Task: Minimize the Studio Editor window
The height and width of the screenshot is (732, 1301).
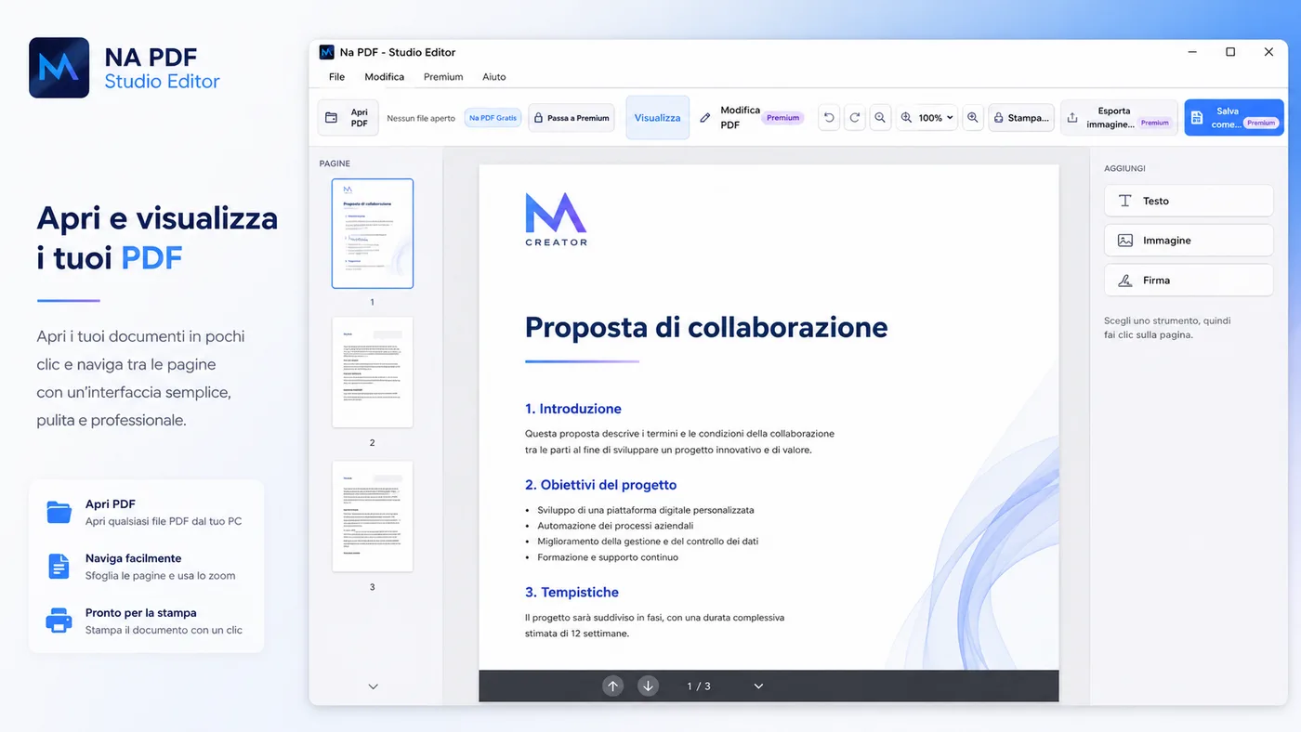Action: click(1191, 52)
